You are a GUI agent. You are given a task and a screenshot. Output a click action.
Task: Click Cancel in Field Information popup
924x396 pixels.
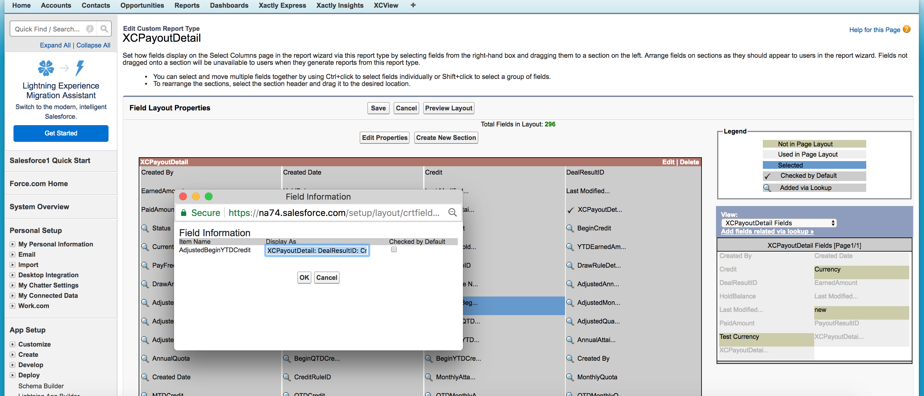tap(327, 277)
